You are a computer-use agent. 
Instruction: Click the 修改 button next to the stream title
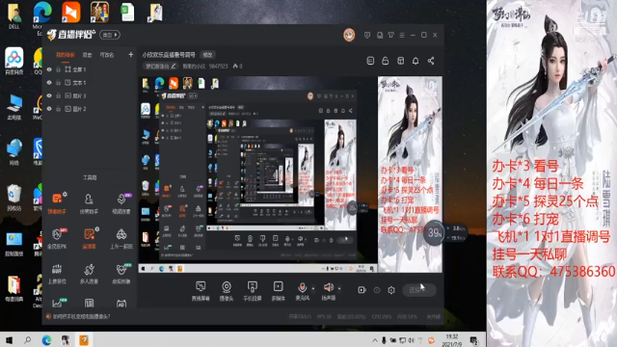click(x=208, y=55)
